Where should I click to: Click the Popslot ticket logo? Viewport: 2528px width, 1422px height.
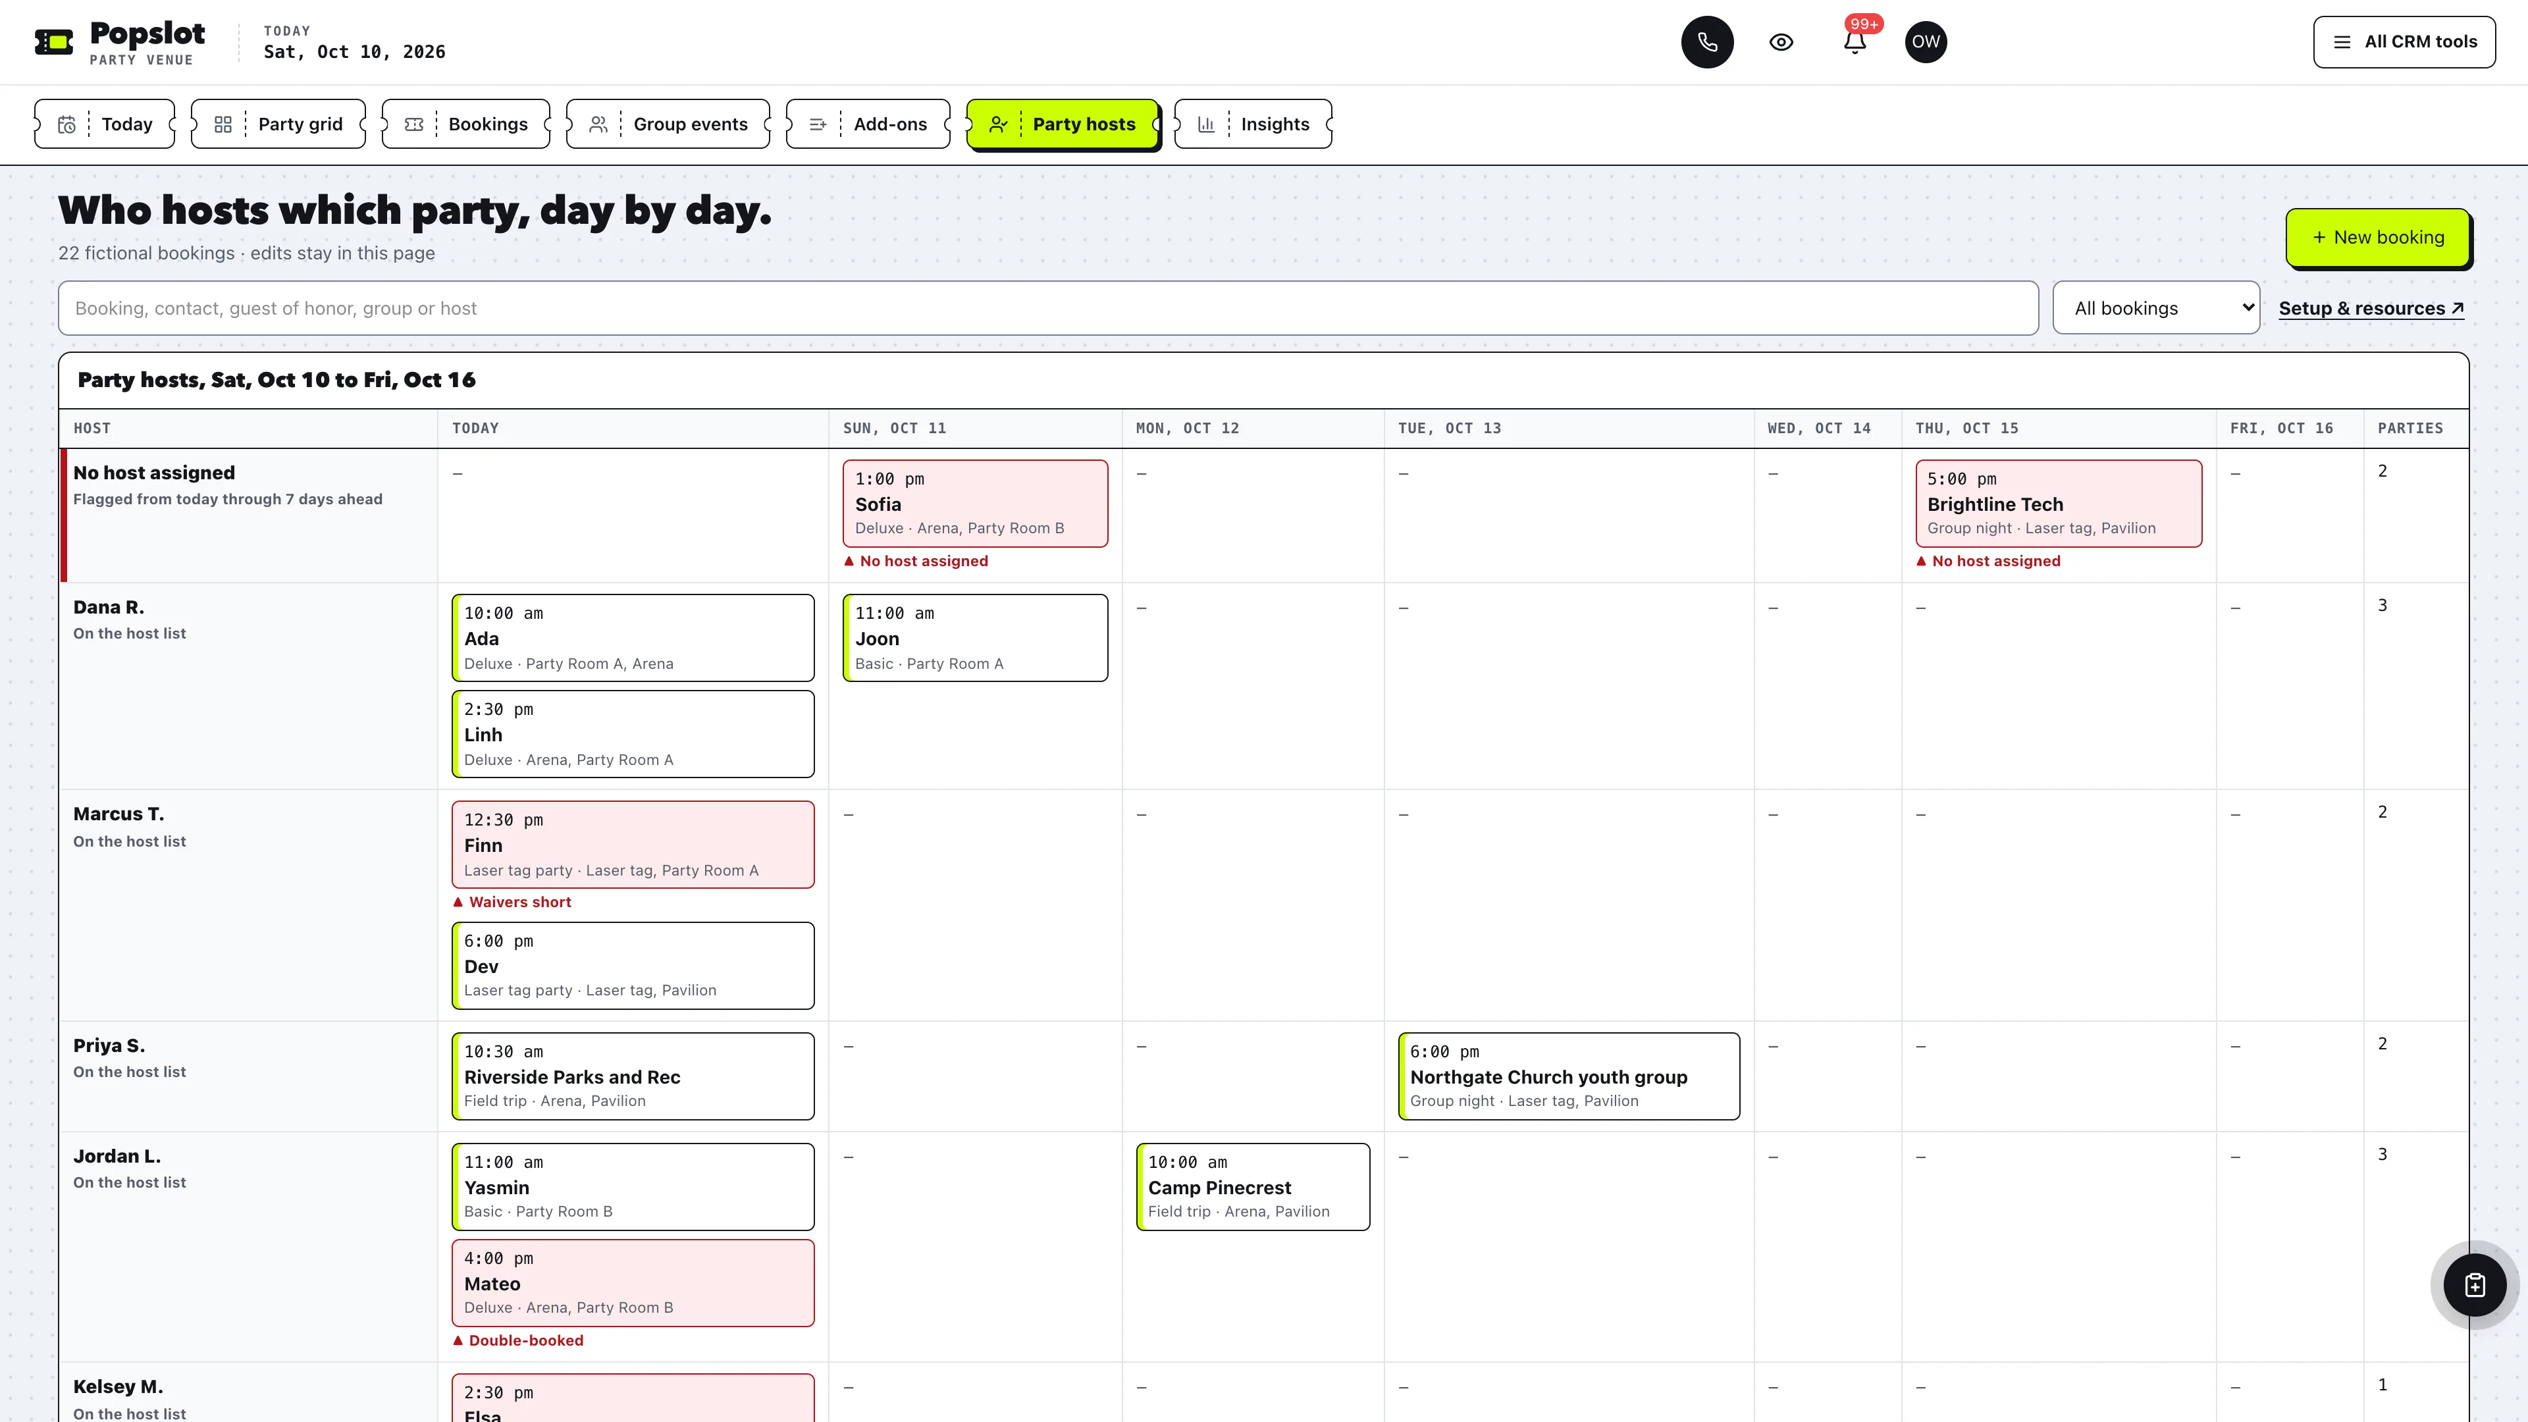click(54, 42)
